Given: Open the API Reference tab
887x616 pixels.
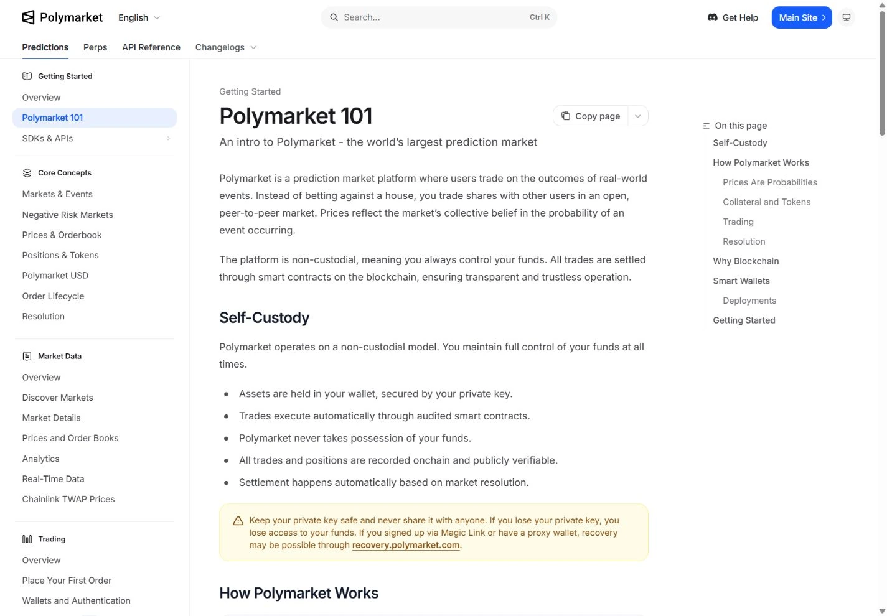Looking at the screenshot, I should click(x=151, y=47).
